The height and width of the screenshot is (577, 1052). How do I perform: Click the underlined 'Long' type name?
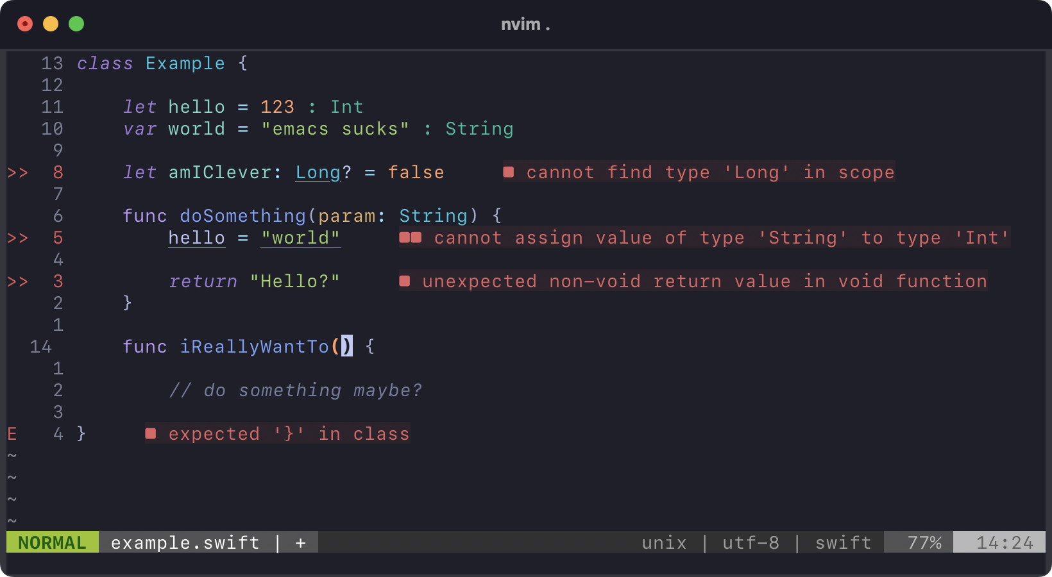tap(318, 172)
